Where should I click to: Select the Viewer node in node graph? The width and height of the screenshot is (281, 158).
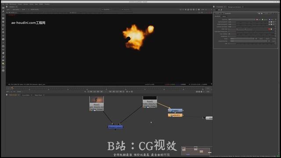click(209, 118)
